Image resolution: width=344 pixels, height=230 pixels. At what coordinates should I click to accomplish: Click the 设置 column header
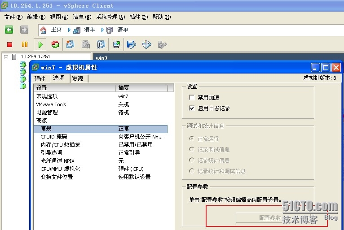[x=75, y=88]
